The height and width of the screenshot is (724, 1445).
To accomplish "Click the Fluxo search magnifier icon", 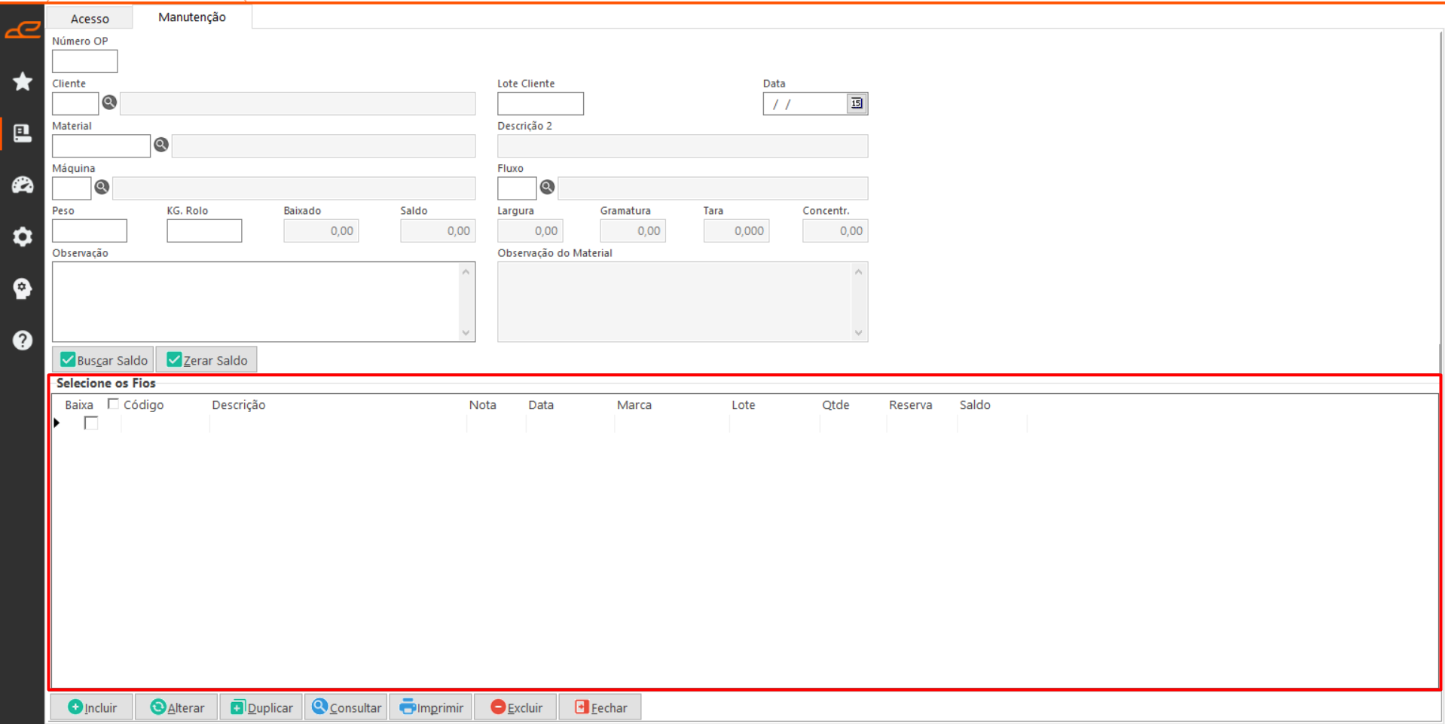I will [548, 187].
